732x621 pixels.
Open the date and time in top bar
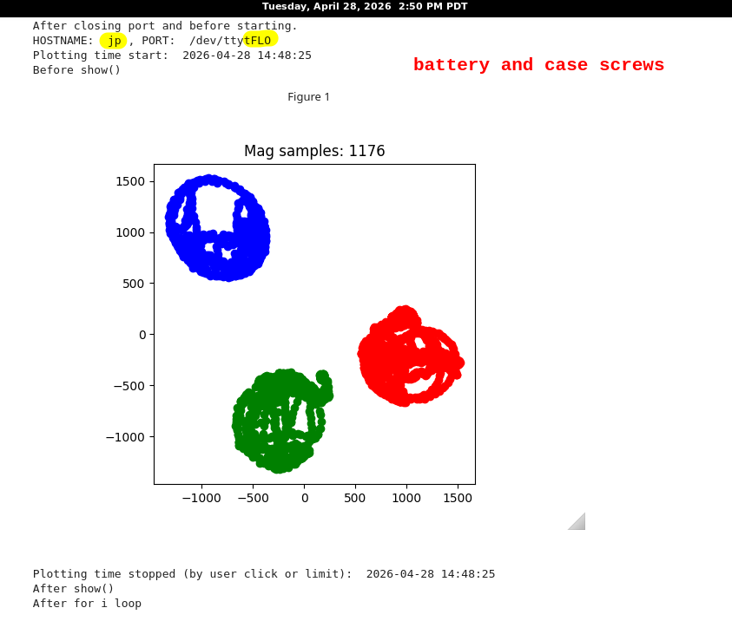365,7
